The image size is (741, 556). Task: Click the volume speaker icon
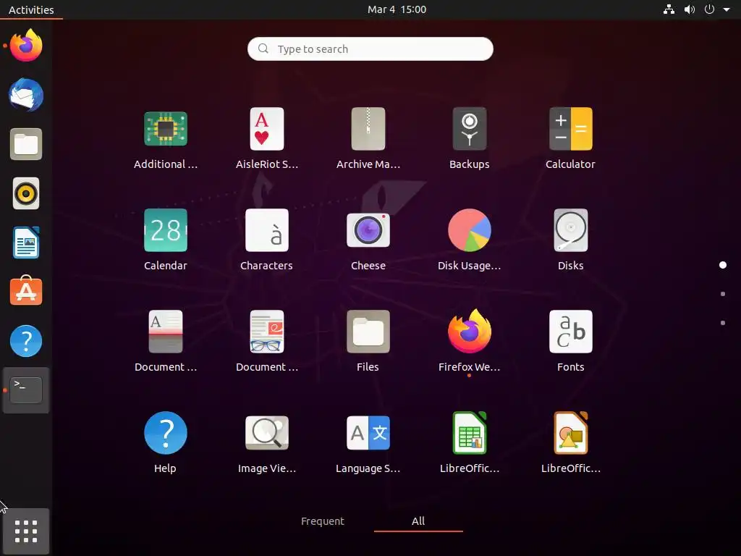coord(690,9)
